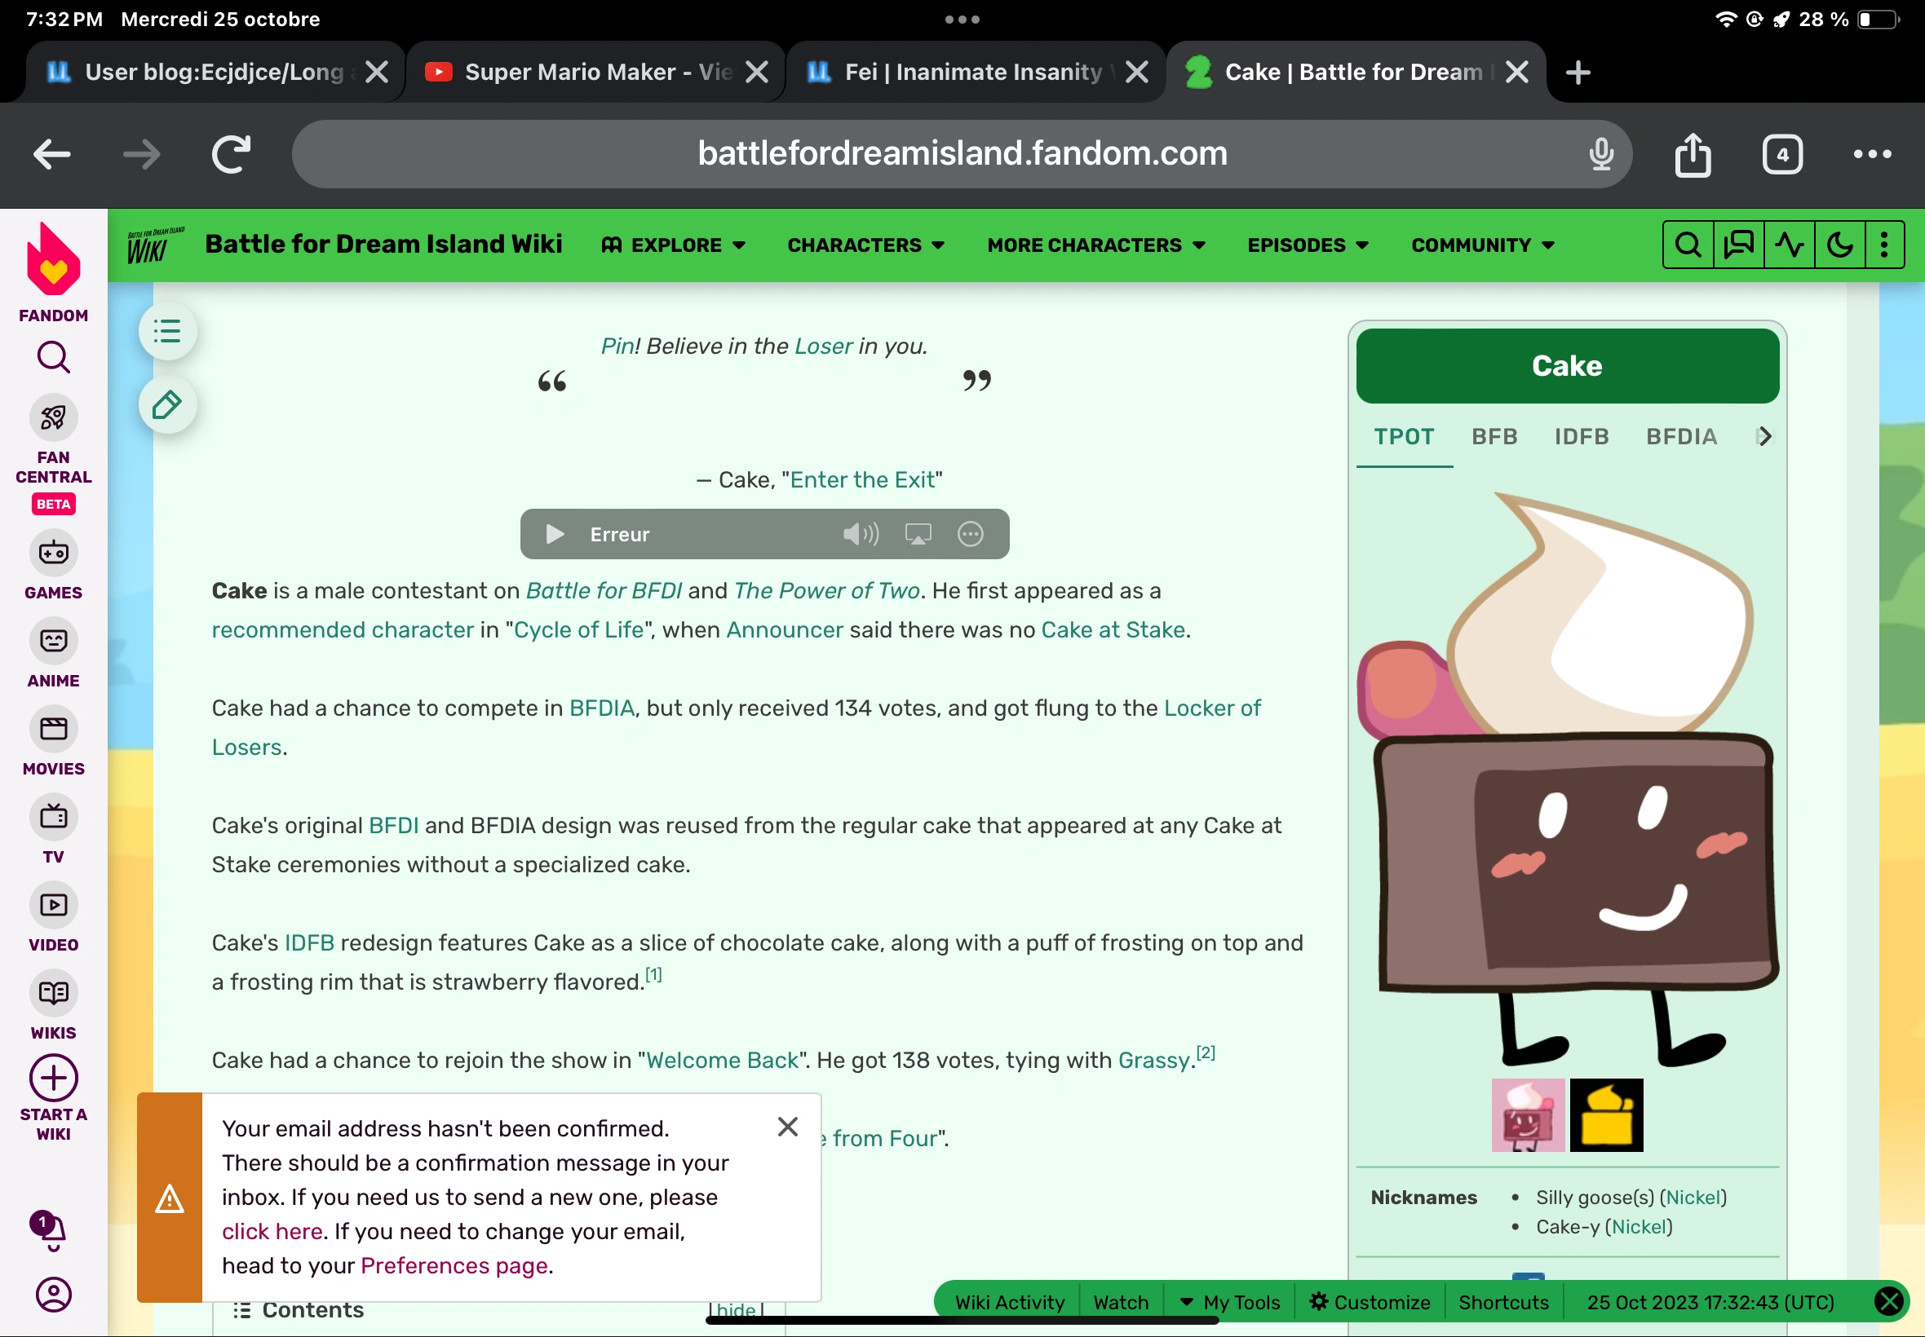Open the table of contents panel
The height and width of the screenshot is (1337, 1925).
click(166, 331)
